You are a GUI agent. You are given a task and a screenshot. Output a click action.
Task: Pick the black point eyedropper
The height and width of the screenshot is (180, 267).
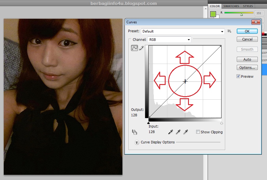tap(171, 132)
